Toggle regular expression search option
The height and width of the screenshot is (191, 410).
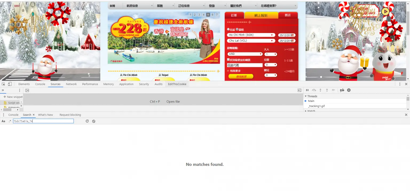point(10,121)
